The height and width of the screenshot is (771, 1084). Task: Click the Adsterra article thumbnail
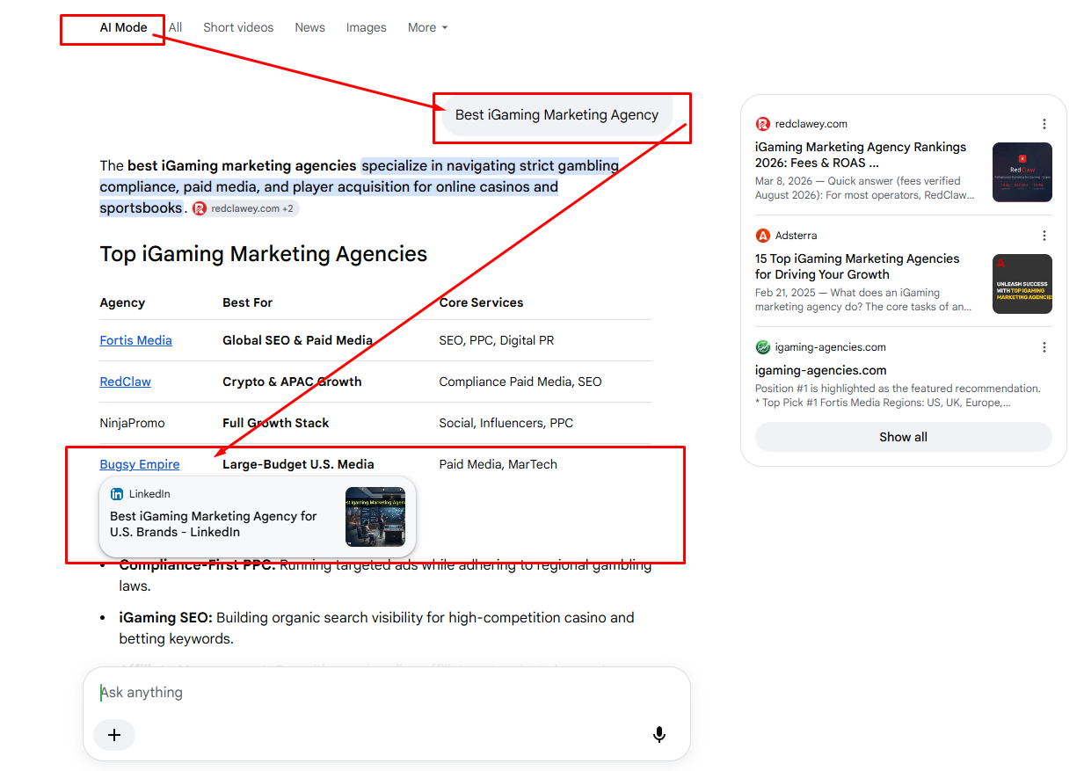tap(1022, 284)
